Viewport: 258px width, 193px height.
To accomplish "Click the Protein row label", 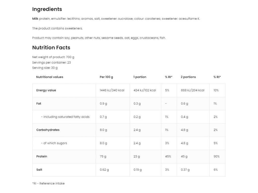I will pyautogui.click(x=42, y=157).
